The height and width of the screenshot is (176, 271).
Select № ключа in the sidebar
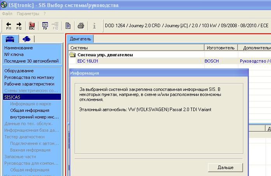[x=14, y=54]
